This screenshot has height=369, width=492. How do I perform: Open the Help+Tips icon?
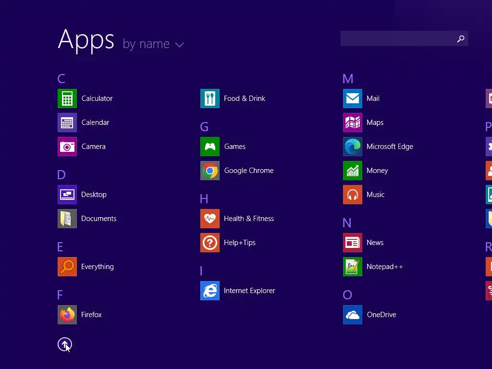point(210,243)
